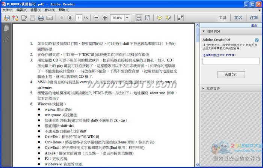Zoom out with the minus button
This screenshot has height=168, width=263.
[x=96, y=18]
